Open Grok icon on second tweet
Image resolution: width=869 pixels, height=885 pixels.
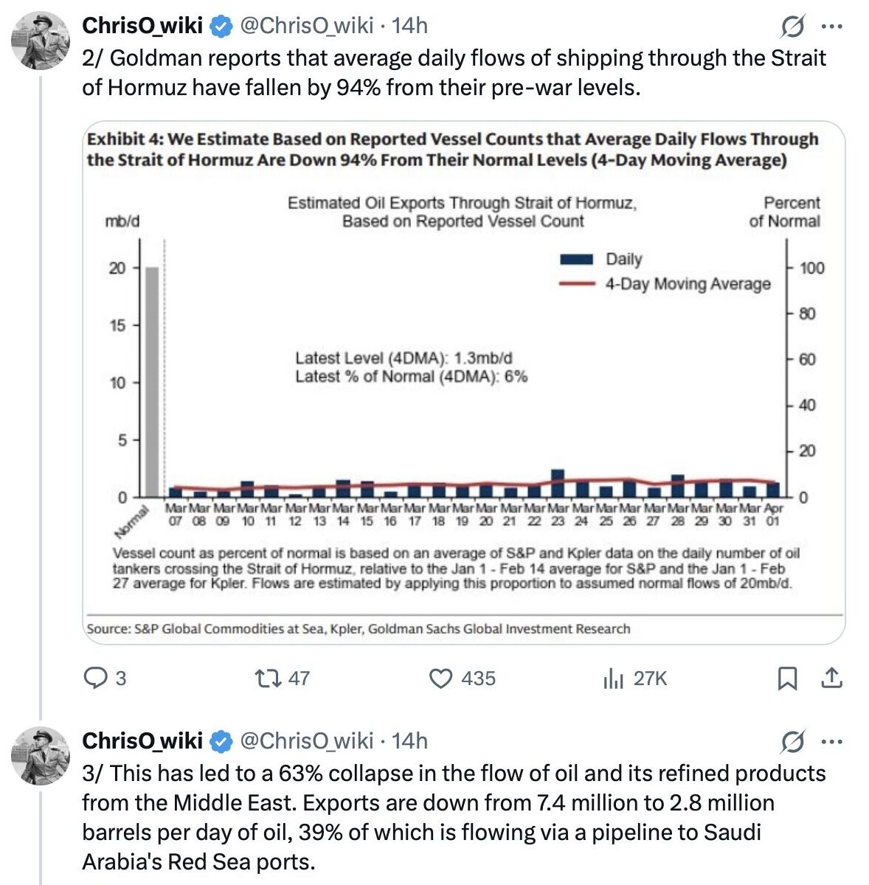click(792, 743)
